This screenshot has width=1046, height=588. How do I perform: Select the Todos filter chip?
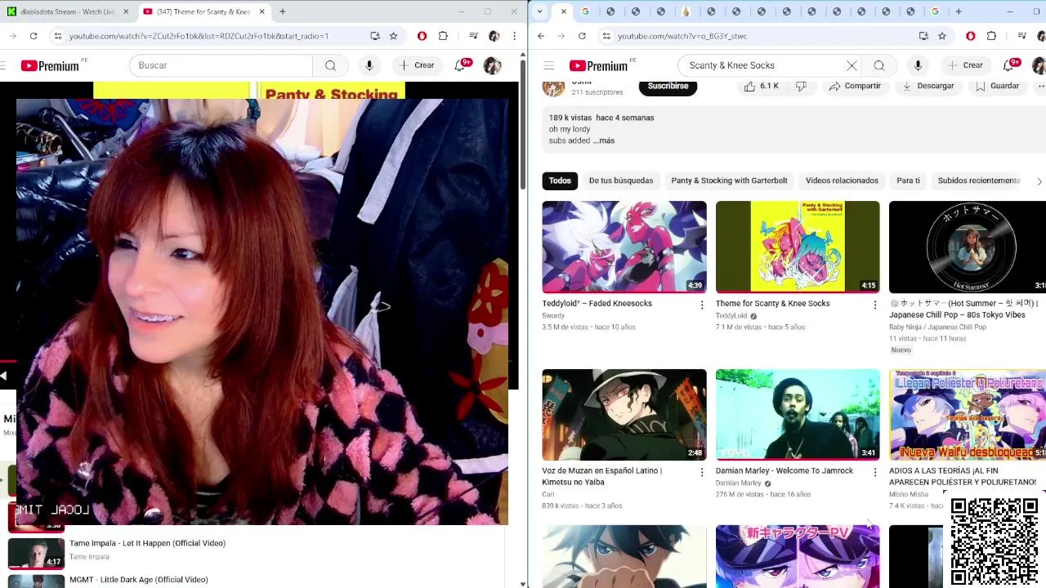(560, 180)
